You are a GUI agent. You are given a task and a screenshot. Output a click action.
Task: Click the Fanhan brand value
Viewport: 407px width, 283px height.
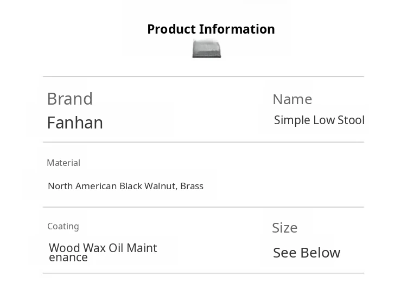(x=75, y=123)
